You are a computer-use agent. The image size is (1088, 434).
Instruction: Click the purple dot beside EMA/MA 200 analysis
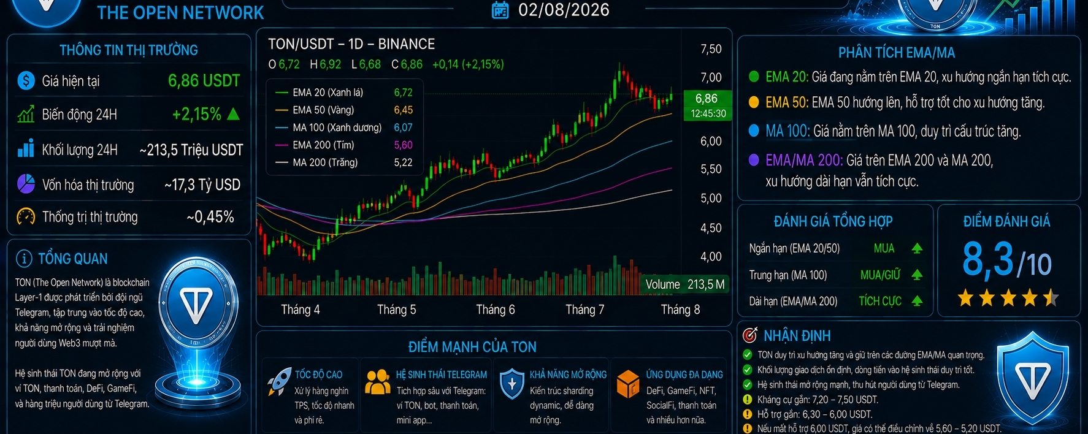coord(754,160)
